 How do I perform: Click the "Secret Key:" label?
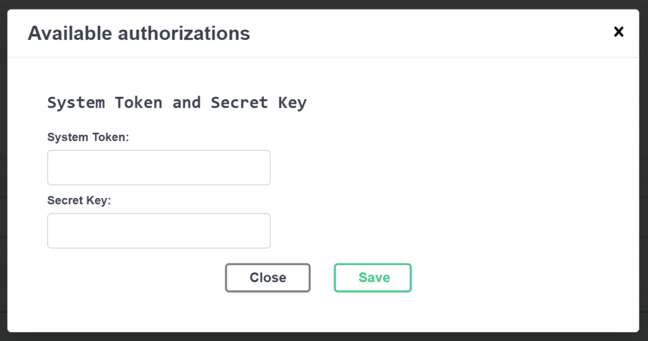tap(79, 200)
